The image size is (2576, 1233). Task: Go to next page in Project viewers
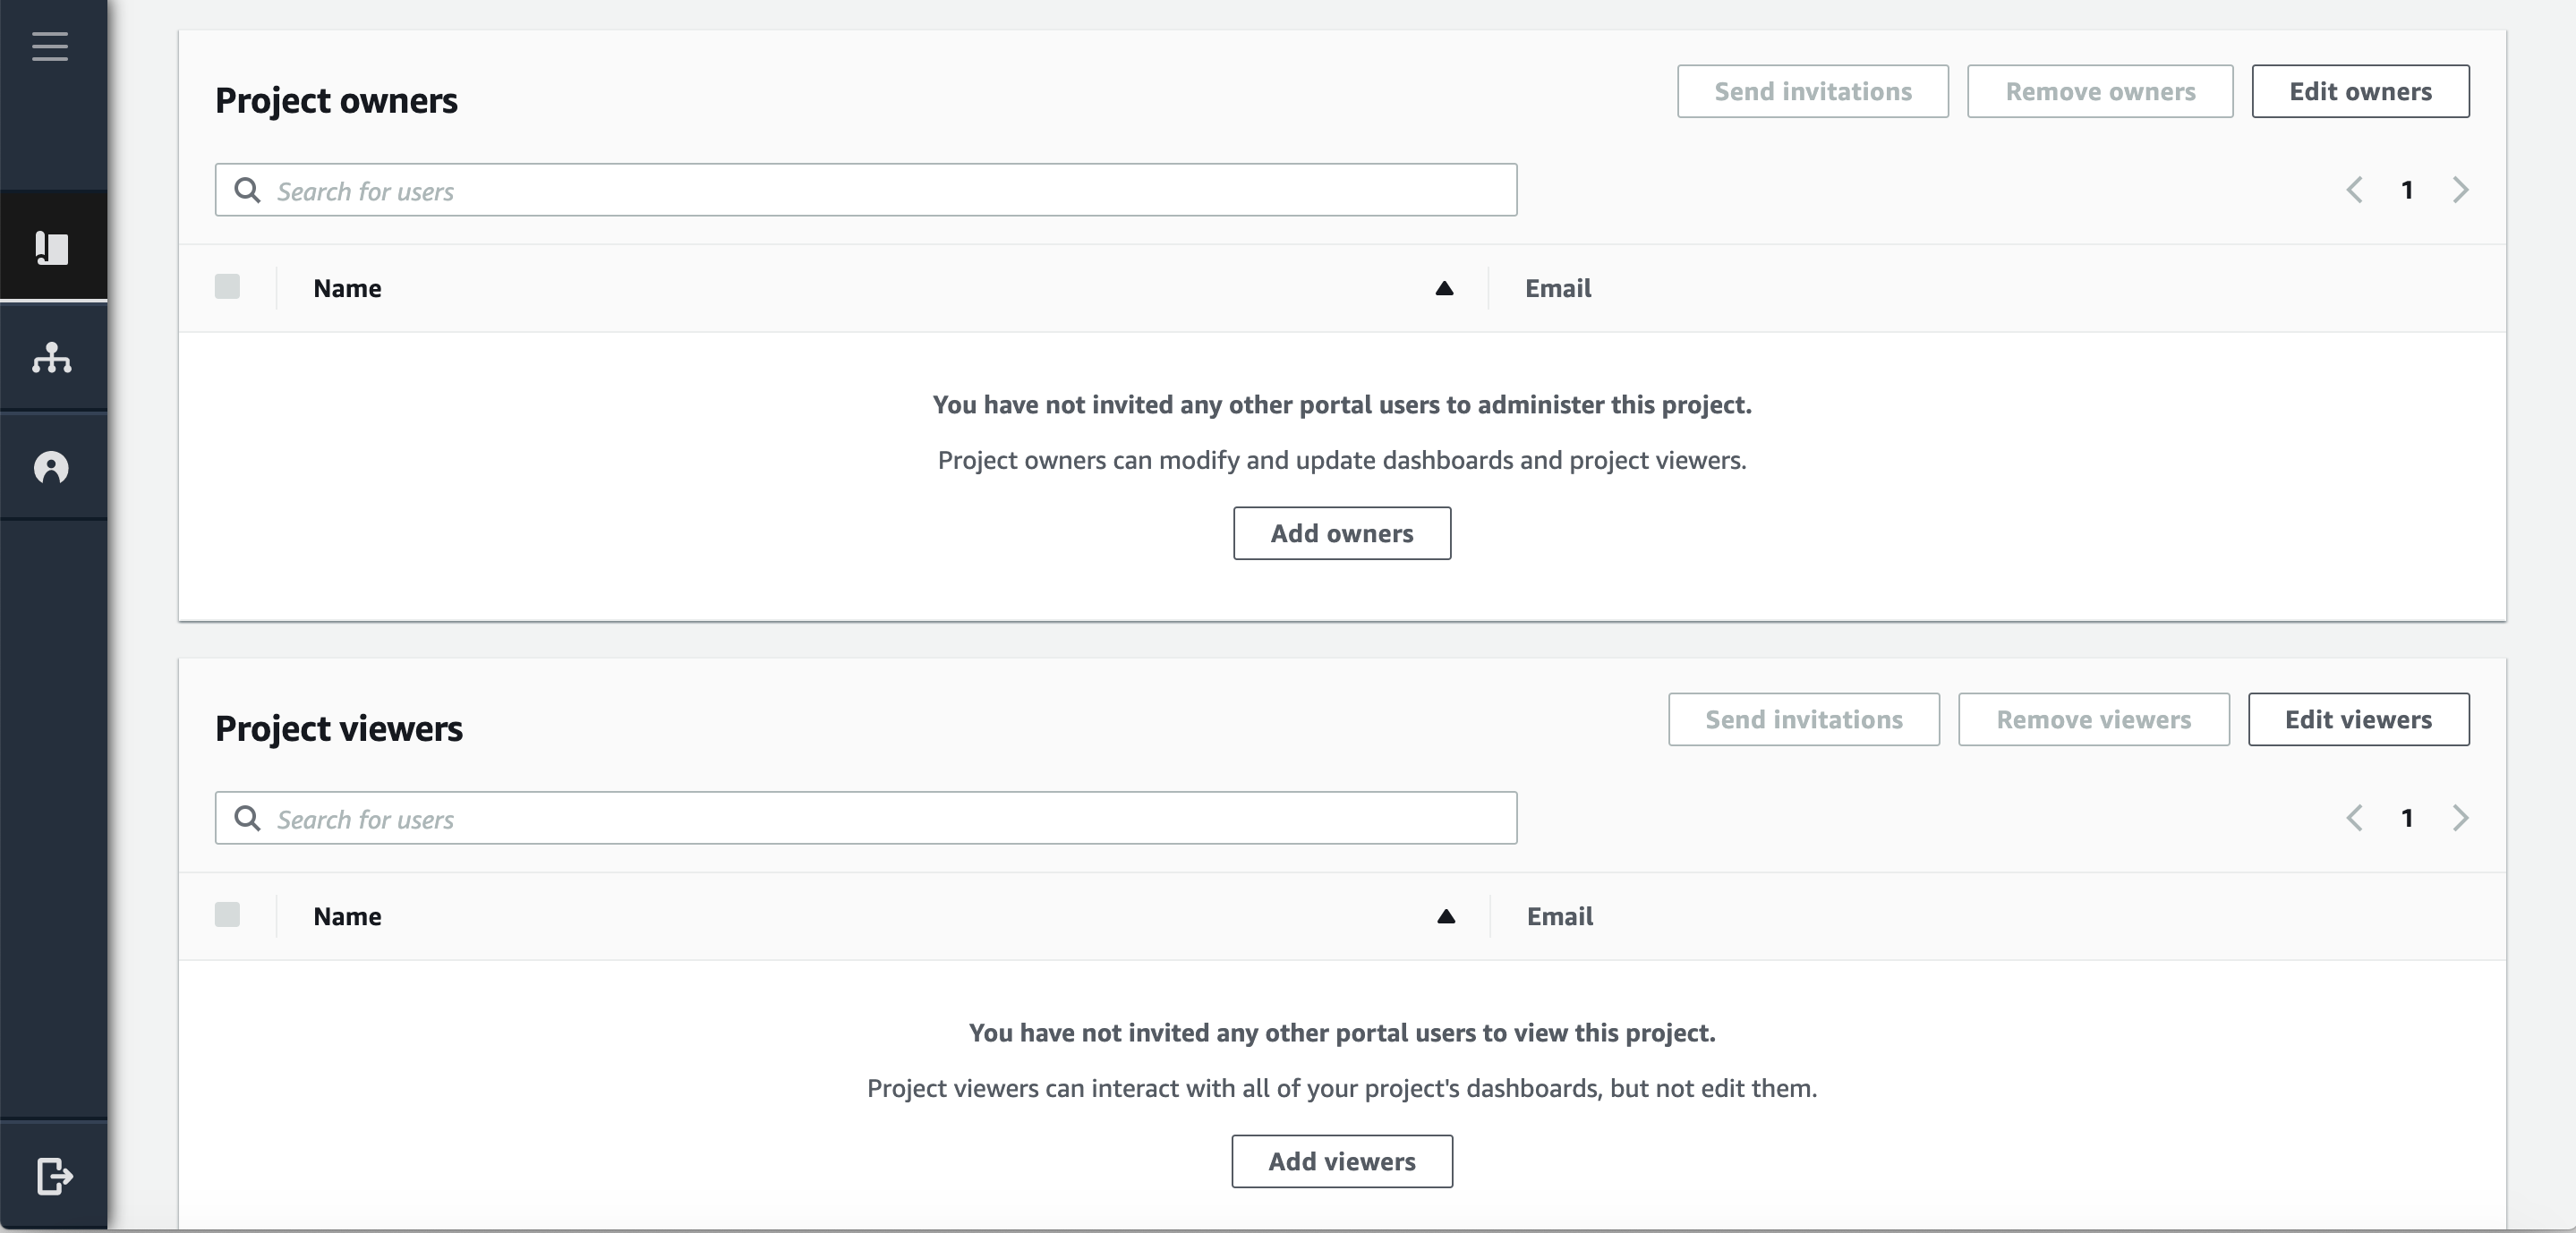2461,818
